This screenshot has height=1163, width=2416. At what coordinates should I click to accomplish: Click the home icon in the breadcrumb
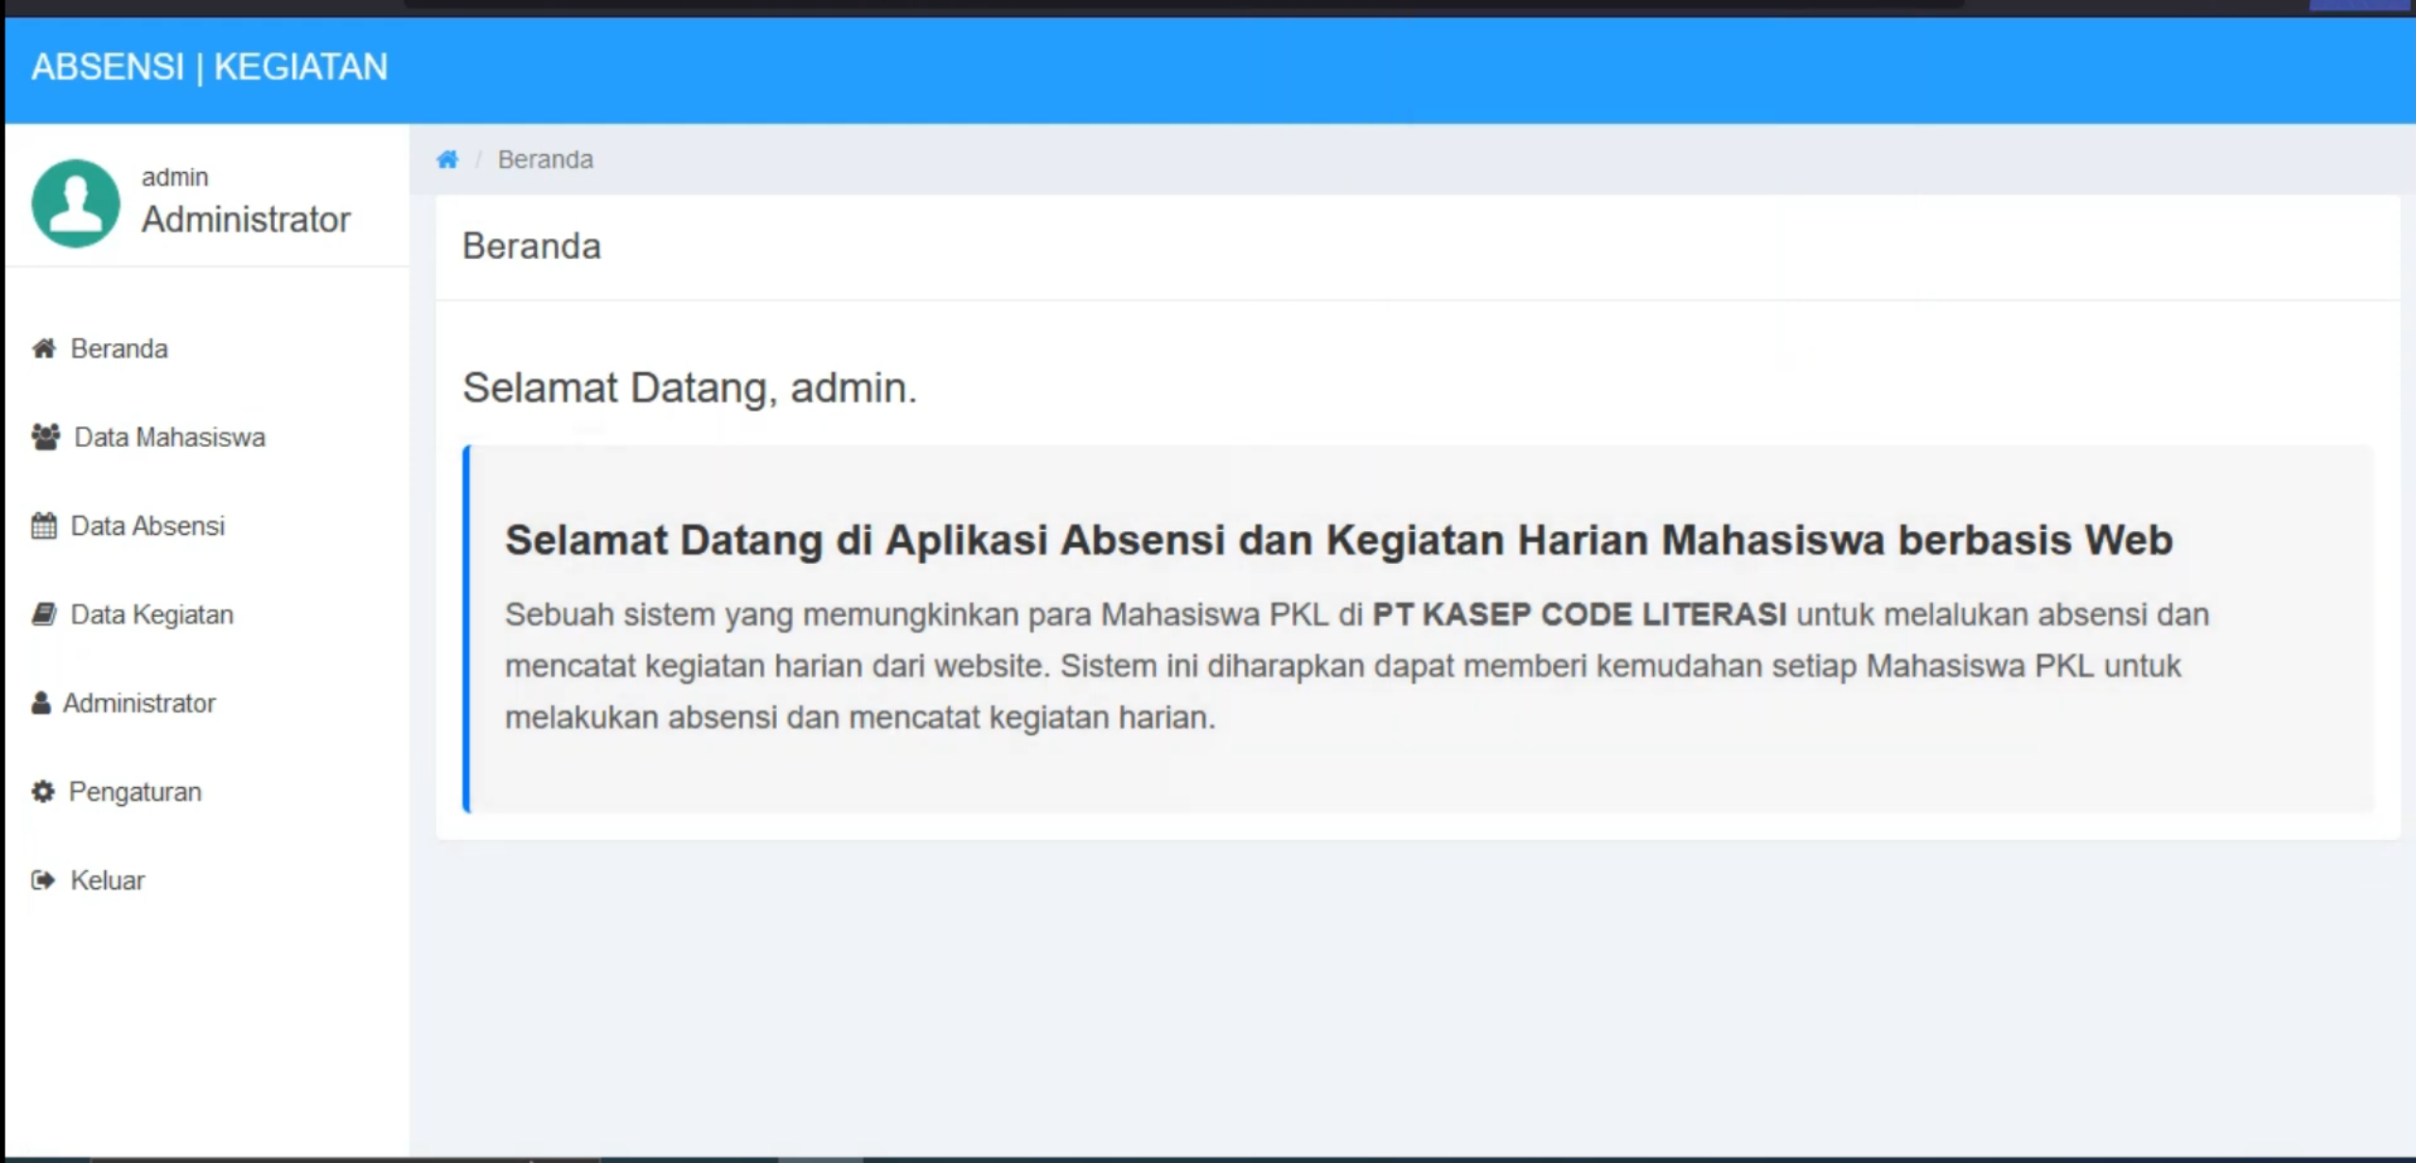click(x=447, y=160)
